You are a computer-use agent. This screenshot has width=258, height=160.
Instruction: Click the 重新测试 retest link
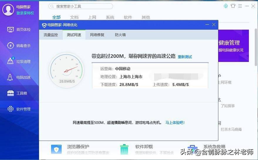click(x=185, y=57)
